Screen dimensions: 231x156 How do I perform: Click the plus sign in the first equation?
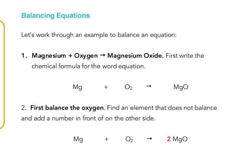click(x=106, y=87)
